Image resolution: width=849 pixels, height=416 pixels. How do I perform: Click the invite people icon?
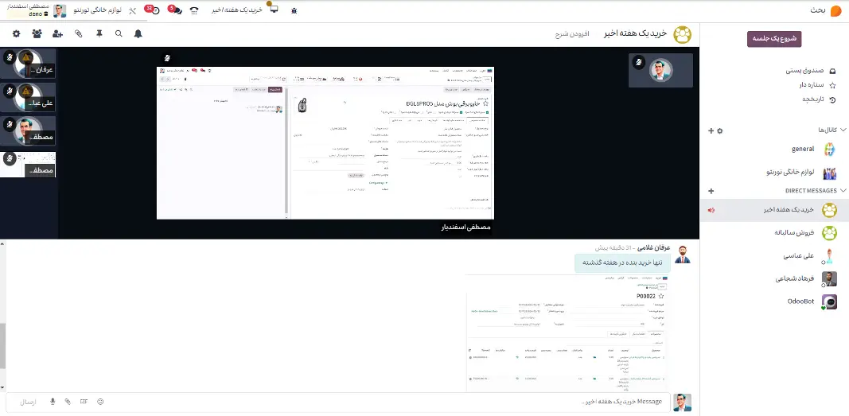57,34
